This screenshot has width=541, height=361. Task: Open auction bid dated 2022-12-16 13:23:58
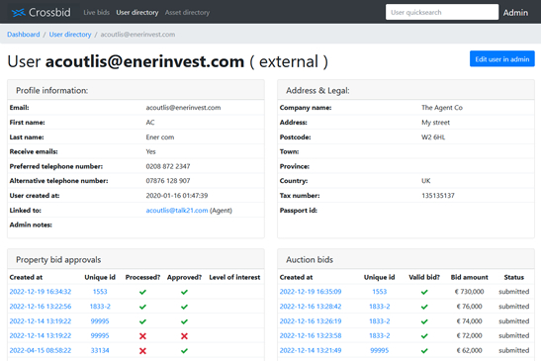coord(311,336)
